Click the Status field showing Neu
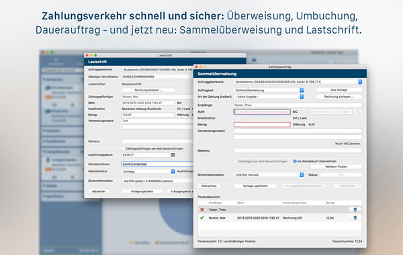403x255 pixels. point(341,175)
